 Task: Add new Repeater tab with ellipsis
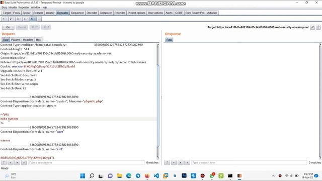[x=39, y=19]
